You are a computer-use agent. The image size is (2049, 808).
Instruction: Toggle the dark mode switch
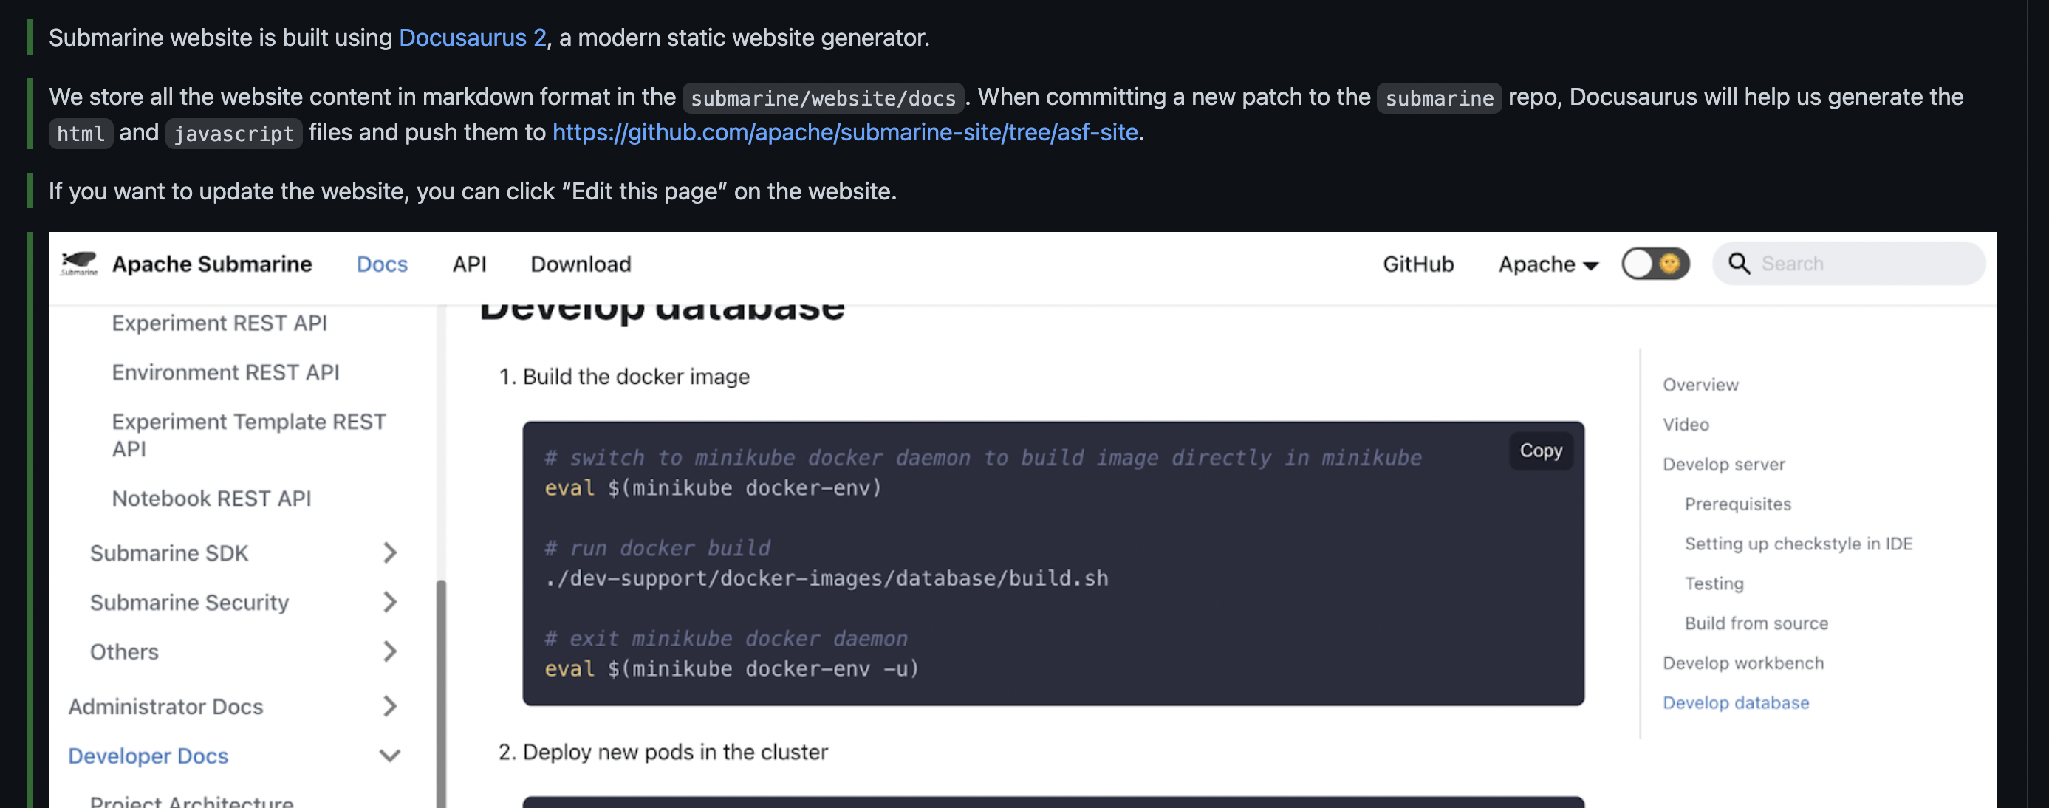coord(1655,263)
